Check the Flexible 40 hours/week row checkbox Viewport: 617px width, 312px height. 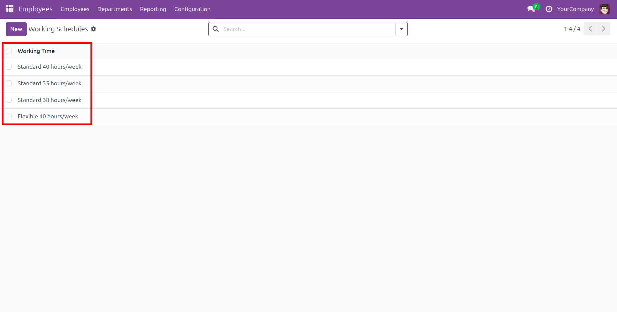point(9,116)
